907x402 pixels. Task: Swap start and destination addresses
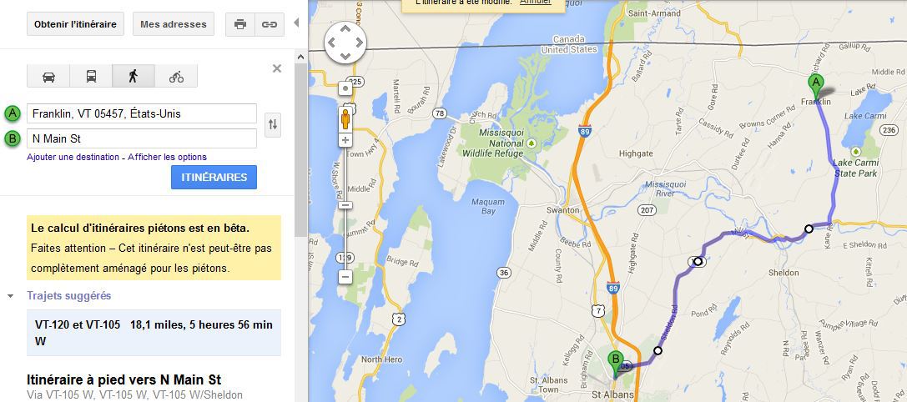(x=273, y=124)
